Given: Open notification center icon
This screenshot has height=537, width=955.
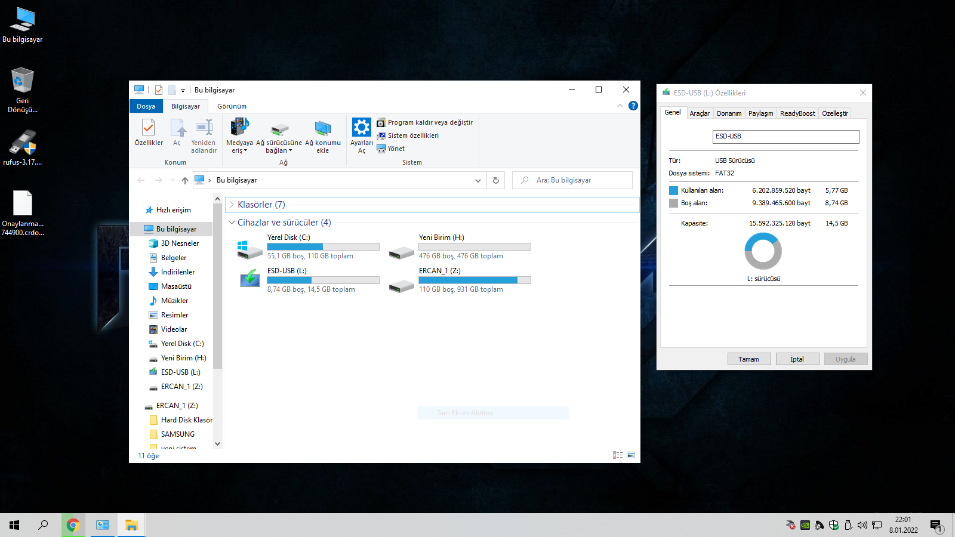Looking at the screenshot, I should [936, 526].
